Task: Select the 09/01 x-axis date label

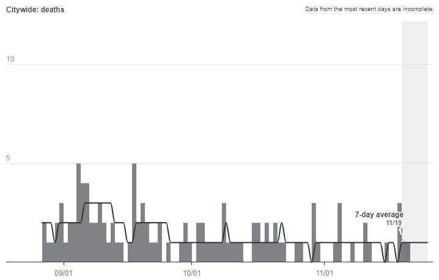Action: [64, 272]
